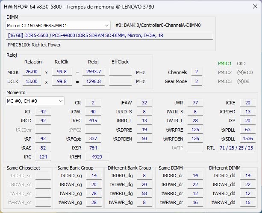Click the tRRD_L value 13
The height and width of the screenshot is (213, 262).
(x=144, y=121)
